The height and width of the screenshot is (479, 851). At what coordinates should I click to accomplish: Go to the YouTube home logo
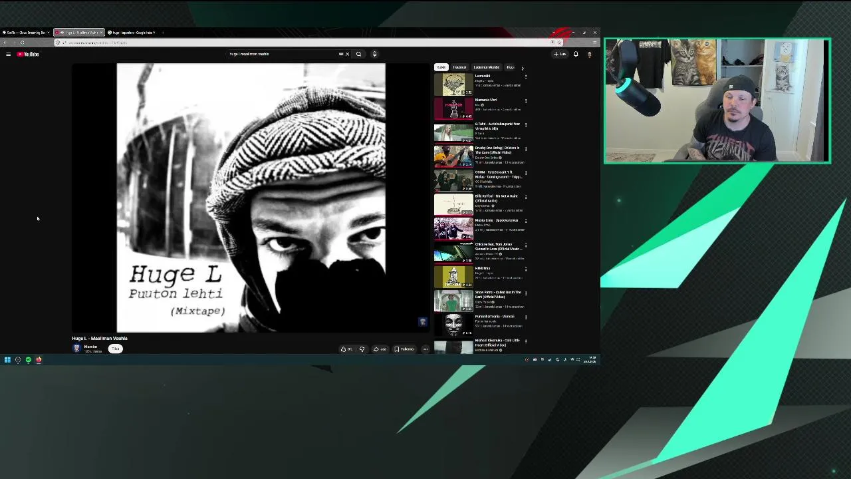[x=28, y=54]
